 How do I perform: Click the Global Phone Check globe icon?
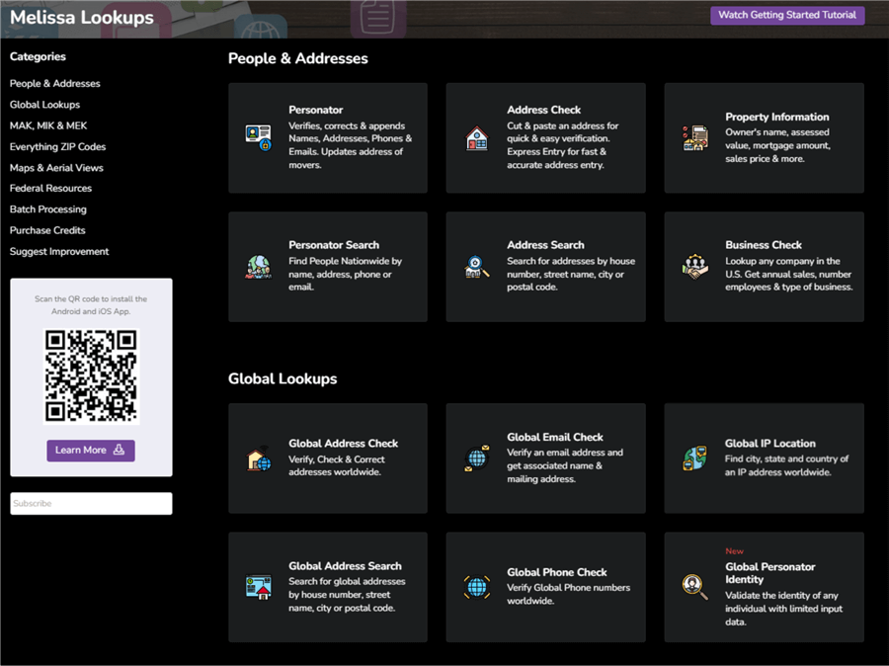click(x=477, y=587)
